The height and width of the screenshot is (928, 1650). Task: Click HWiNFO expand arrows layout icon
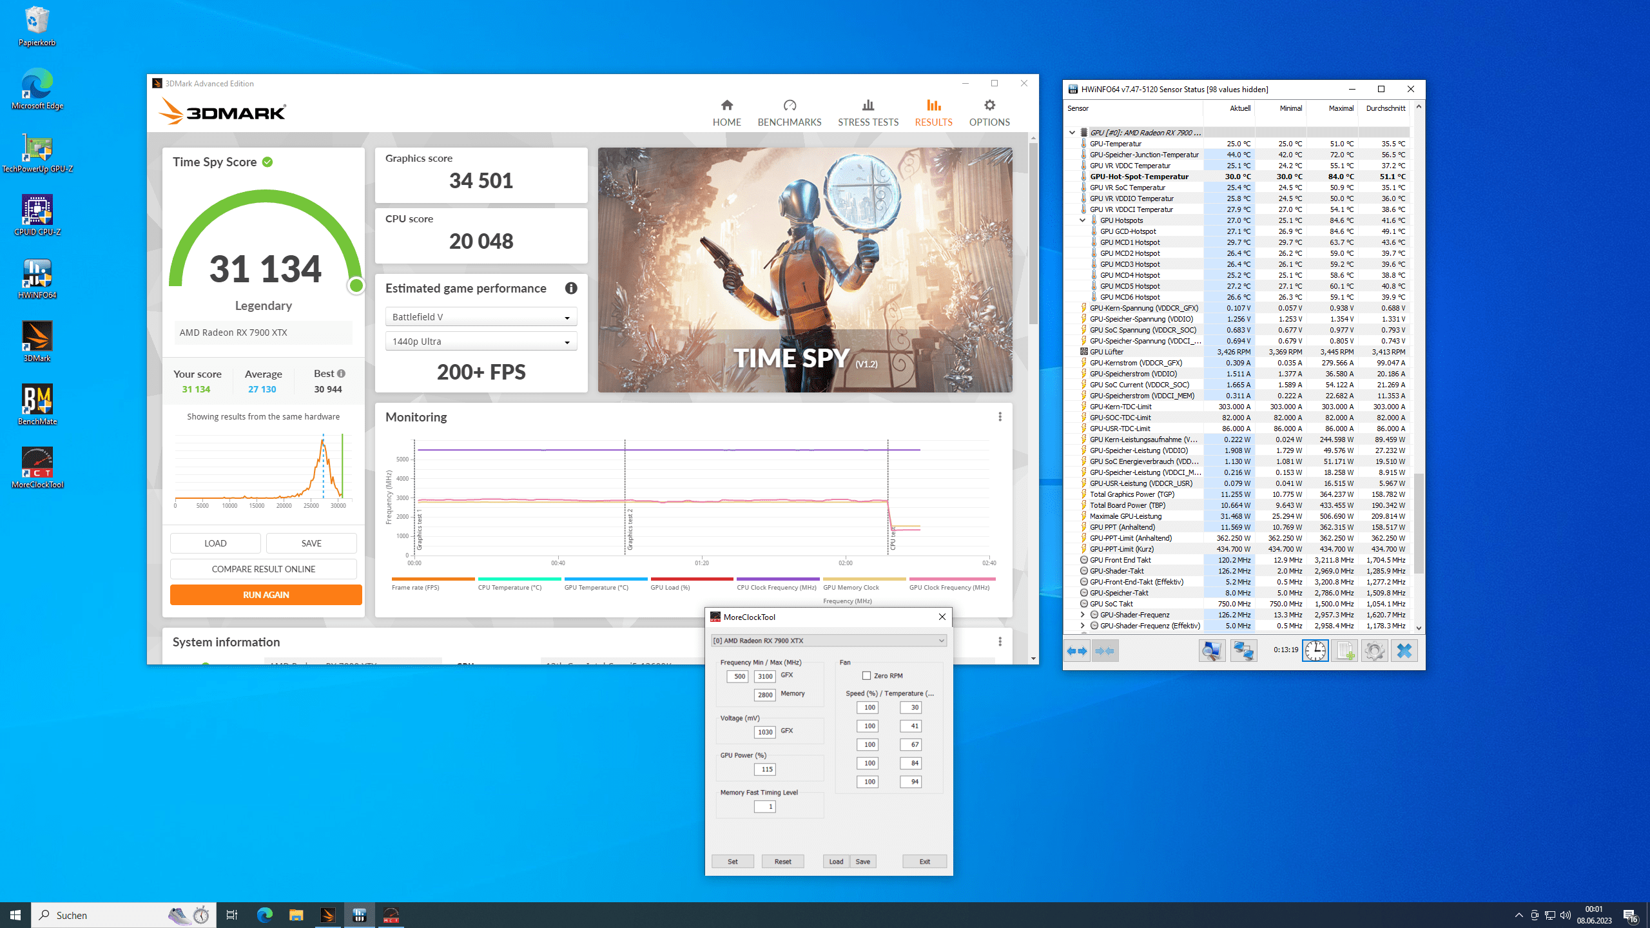click(1077, 650)
